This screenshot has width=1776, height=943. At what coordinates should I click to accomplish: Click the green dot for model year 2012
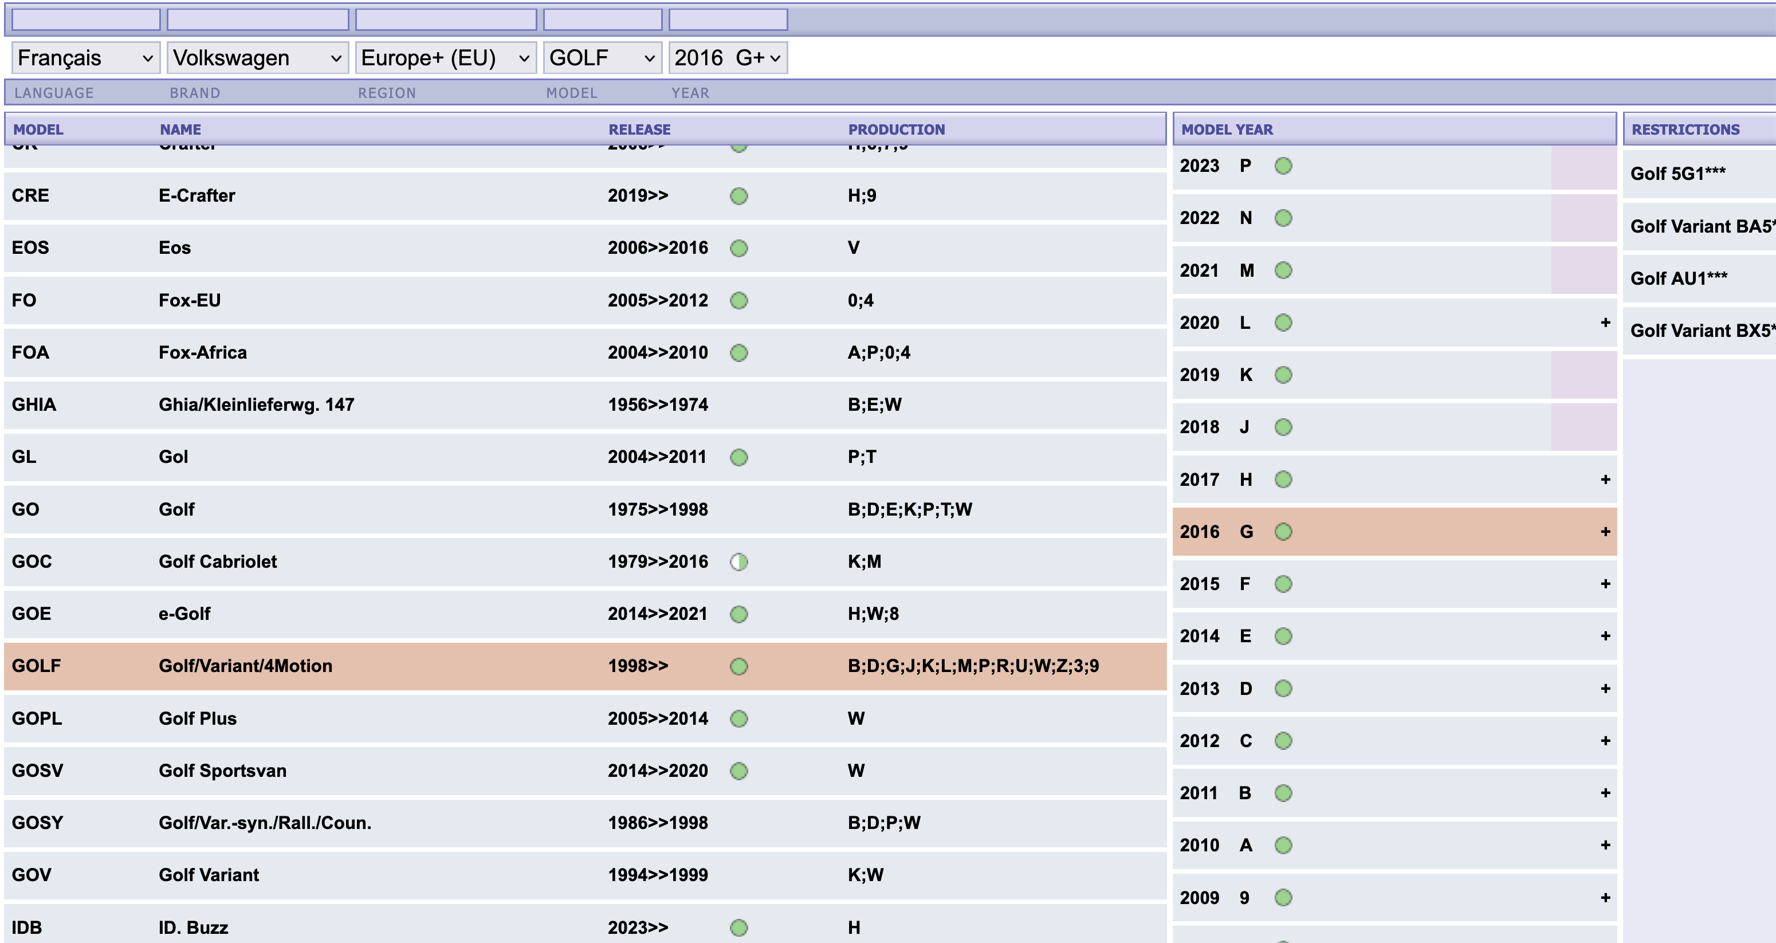(1283, 741)
